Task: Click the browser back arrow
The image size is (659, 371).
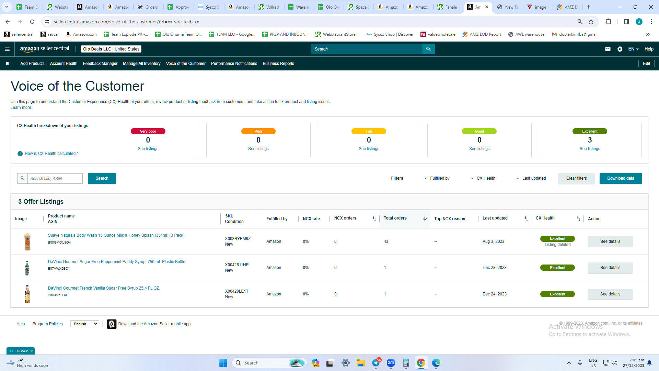Action: click(8, 22)
